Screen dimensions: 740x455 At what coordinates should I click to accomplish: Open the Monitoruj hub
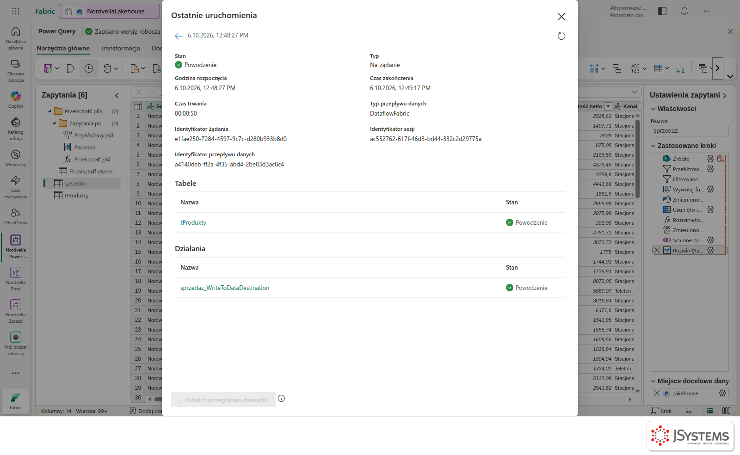coord(16,158)
